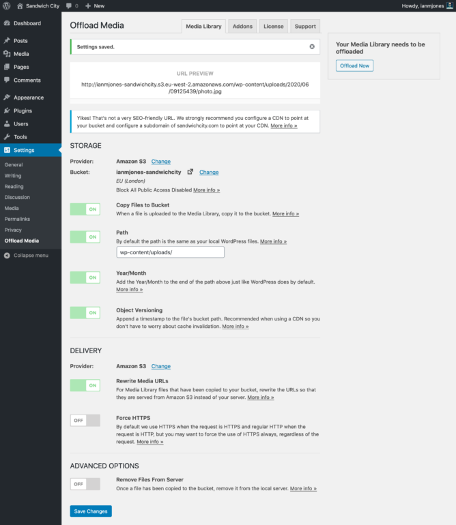Open the License tab
This screenshot has width=456, height=525.
(x=273, y=26)
